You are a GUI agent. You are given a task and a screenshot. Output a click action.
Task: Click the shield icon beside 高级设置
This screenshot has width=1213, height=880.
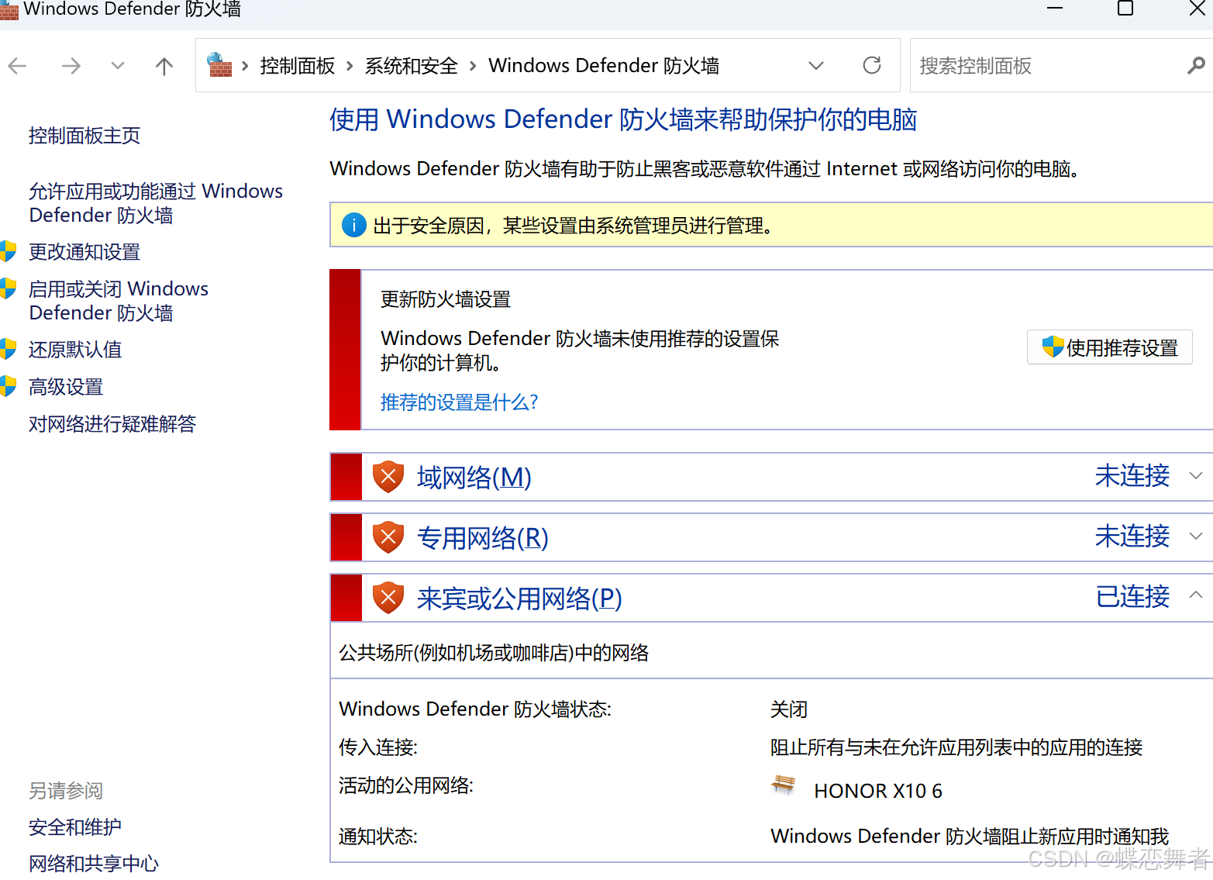point(9,386)
